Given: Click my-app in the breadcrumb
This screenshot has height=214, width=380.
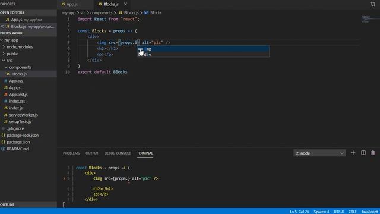Looking at the screenshot, I should pos(68,13).
